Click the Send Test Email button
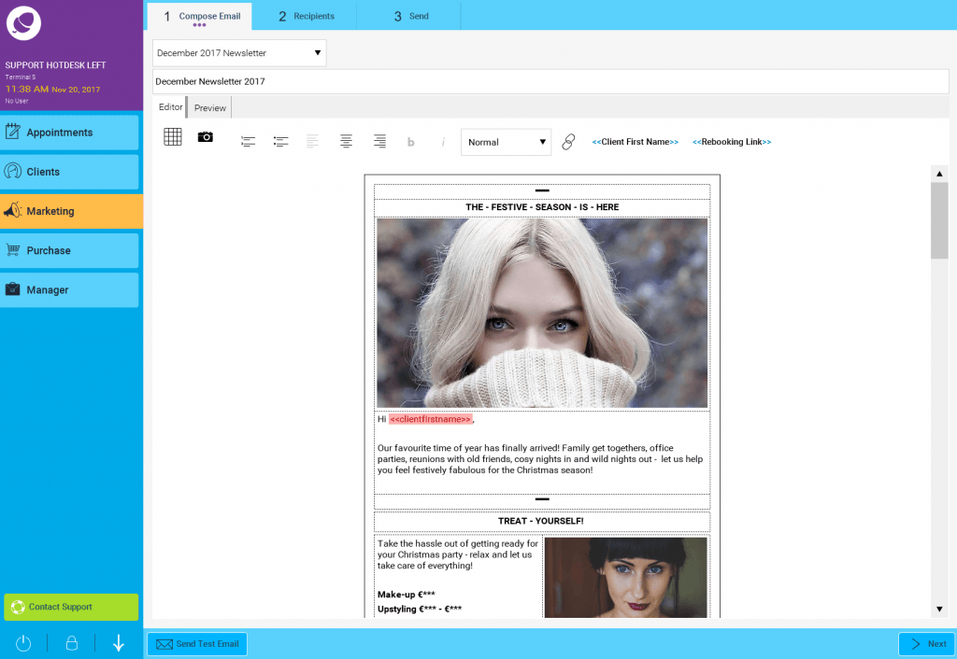This screenshot has height=659, width=957. (x=196, y=643)
